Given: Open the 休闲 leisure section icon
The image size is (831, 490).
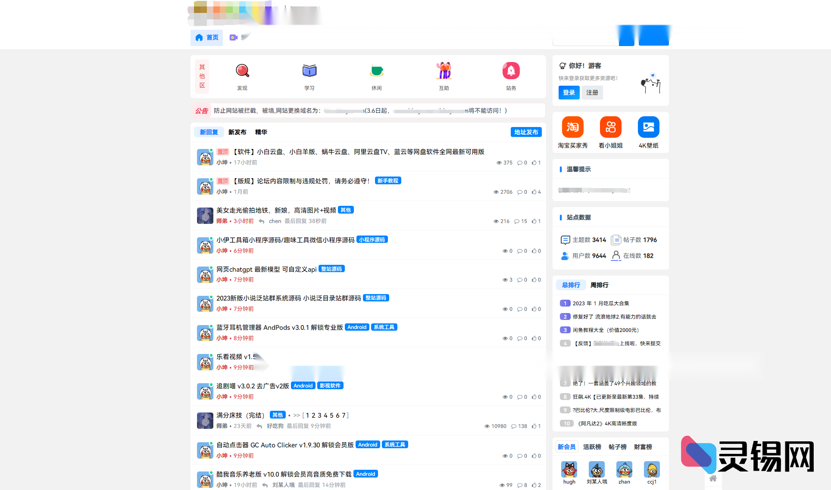Looking at the screenshot, I should click(377, 71).
